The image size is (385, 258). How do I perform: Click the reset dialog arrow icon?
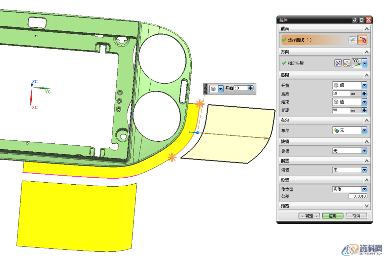[355, 20]
